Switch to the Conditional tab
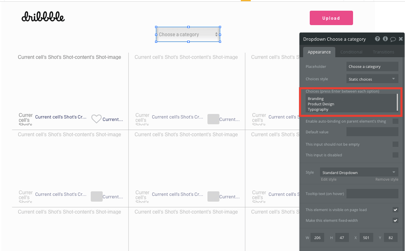Viewport: 405px width, 251px height. pos(351,52)
